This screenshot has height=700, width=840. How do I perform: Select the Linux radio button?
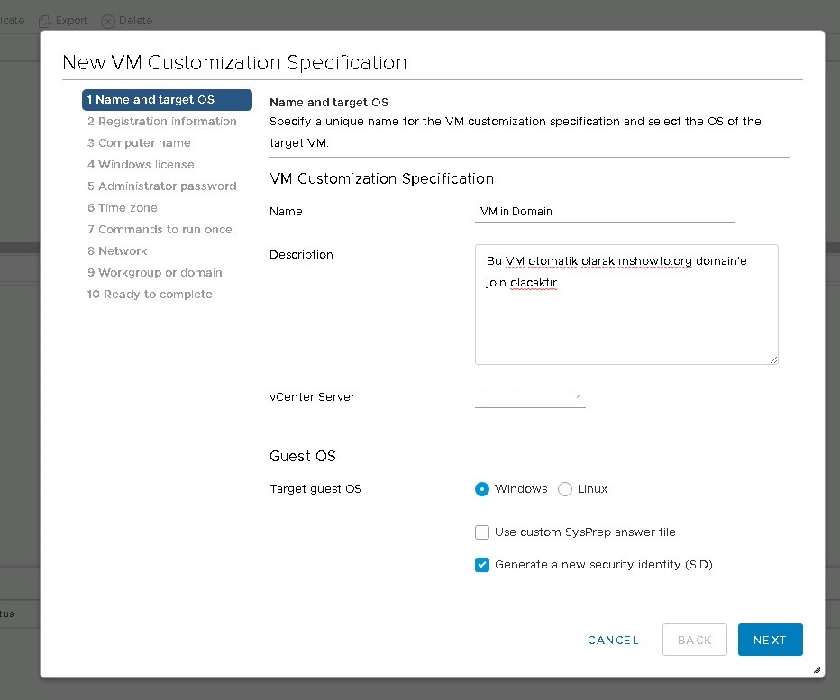tap(564, 489)
